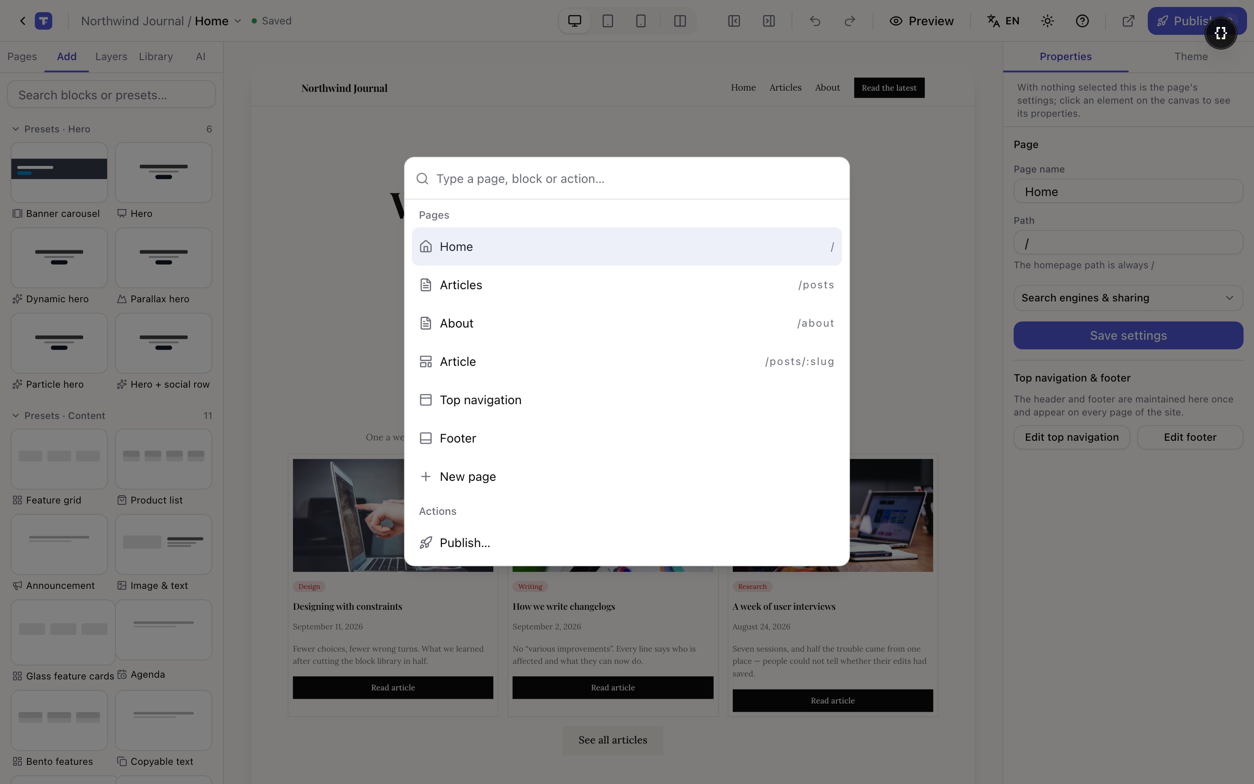Viewport: 1254px width, 784px height.
Task: Select the Parallax hero preset thumbnail
Action: tap(164, 258)
